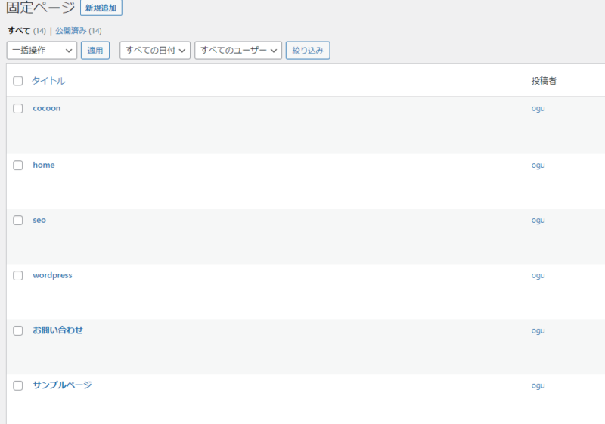Check the box for cocoon page
The width and height of the screenshot is (605, 424).
point(17,108)
